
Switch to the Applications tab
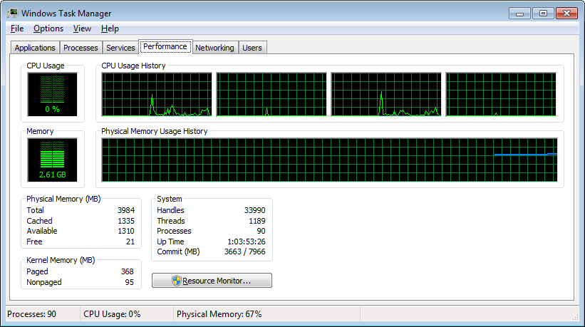pyautogui.click(x=35, y=48)
